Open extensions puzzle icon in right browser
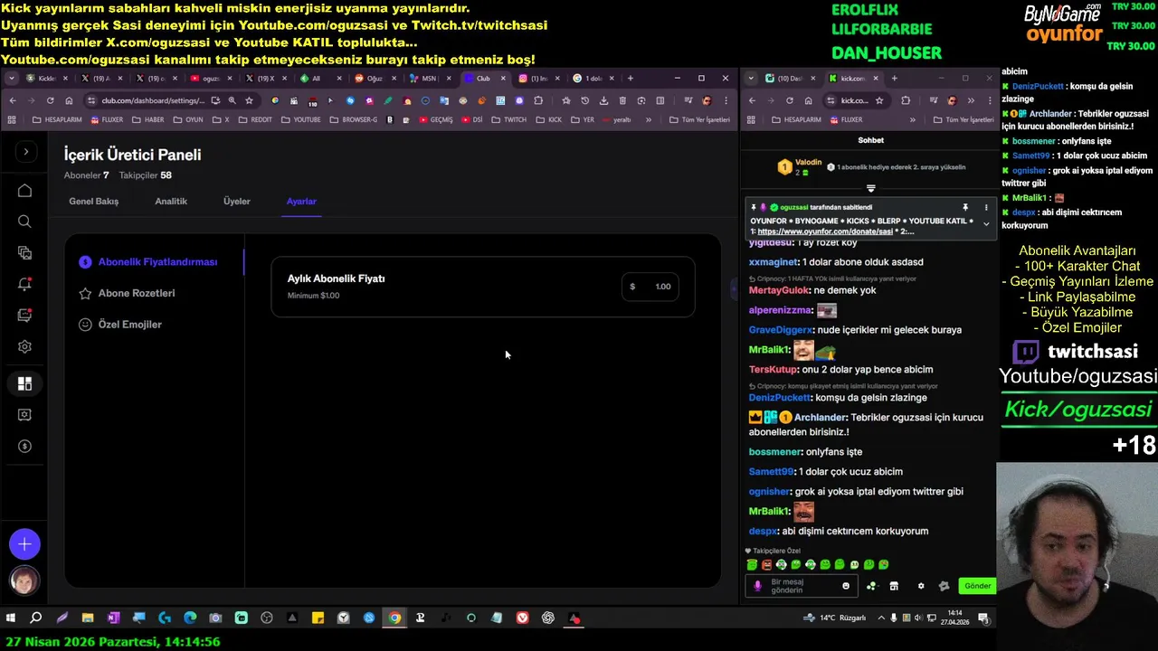This screenshot has height=651, width=1158. (x=906, y=100)
